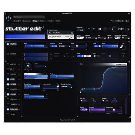Toggle the Jitter ON switch
Screen dimensions: 135x135
tap(81, 56)
